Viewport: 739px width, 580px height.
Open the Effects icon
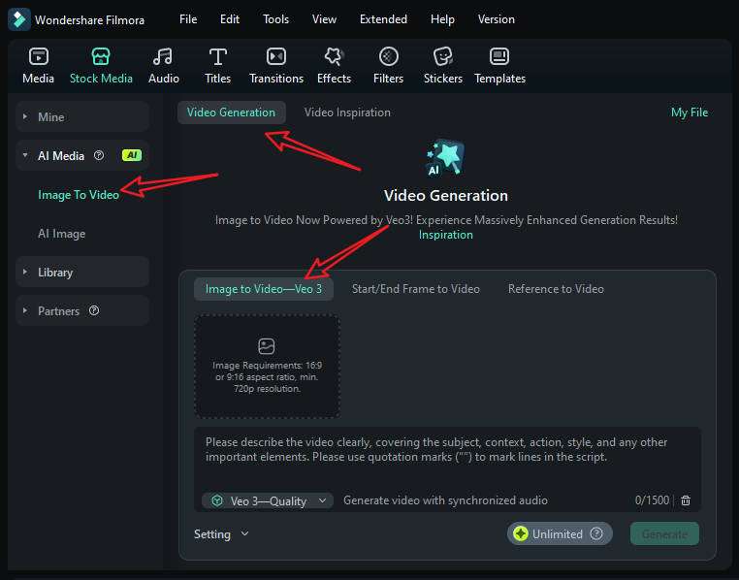[334, 57]
